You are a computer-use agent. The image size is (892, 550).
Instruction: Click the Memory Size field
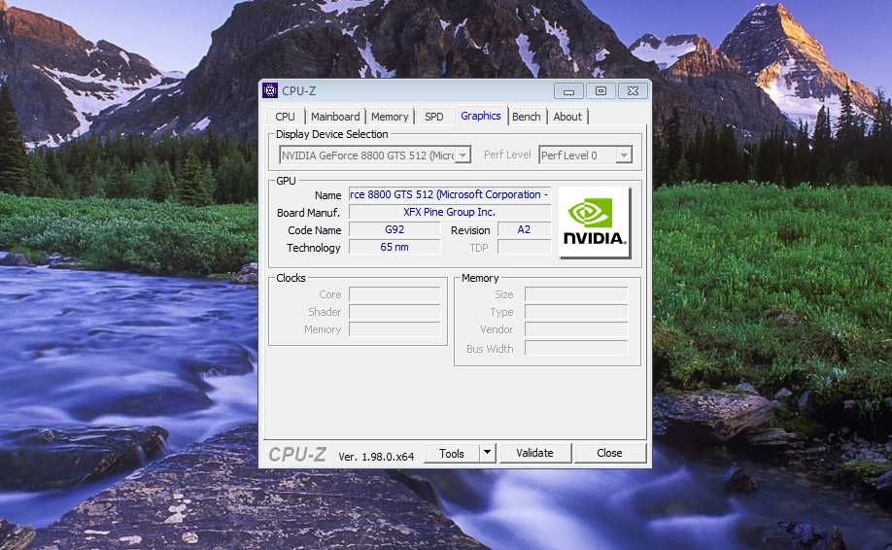point(576,294)
